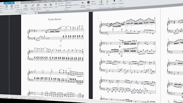183x103 pixels.
Task: Click Nessuna selezione in status bar
Action: (x=32, y=99)
